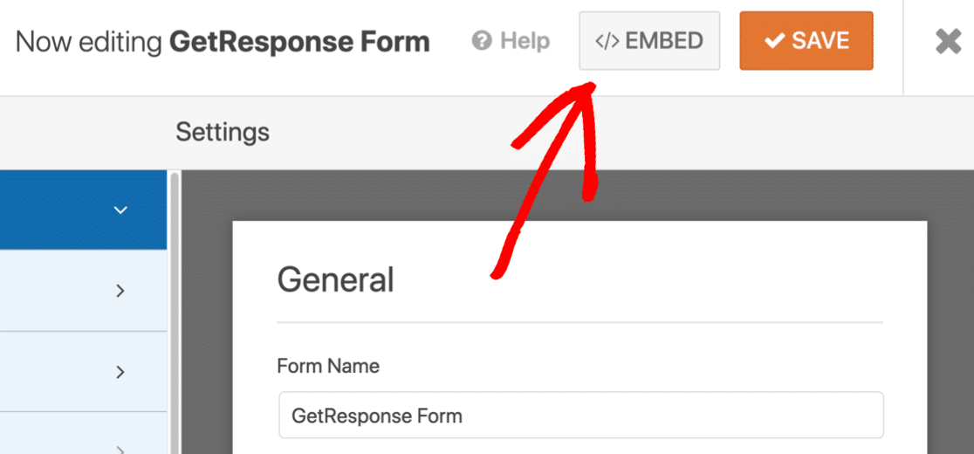Open the Help link
Screen dimensions: 974x454
(511, 42)
